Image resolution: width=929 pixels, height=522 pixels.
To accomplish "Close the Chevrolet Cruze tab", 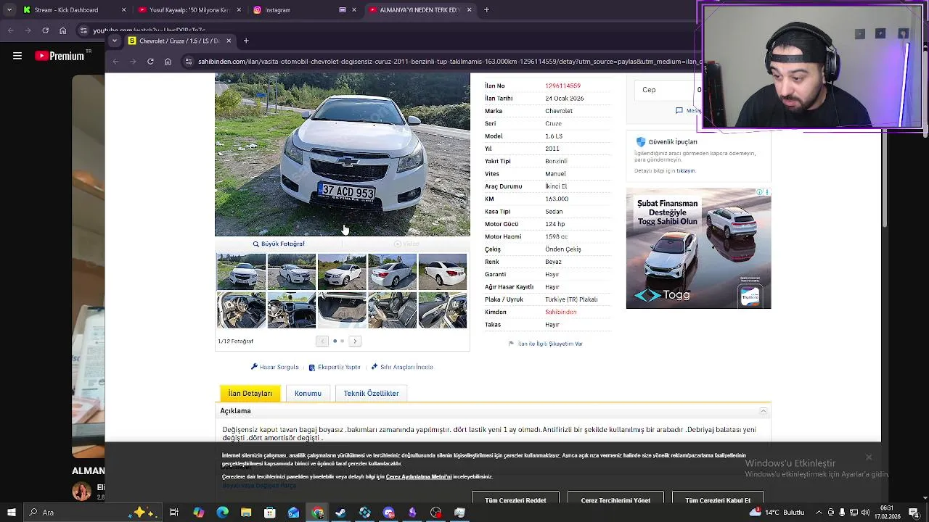I will point(229,41).
